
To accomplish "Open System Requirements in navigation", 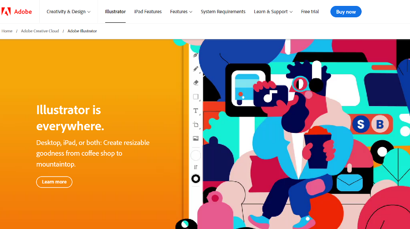I will pyautogui.click(x=223, y=11).
